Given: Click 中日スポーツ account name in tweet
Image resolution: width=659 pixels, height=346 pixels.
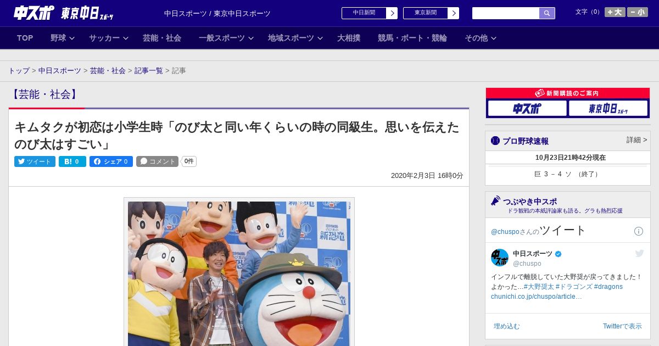Looking at the screenshot, I should [532, 254].
